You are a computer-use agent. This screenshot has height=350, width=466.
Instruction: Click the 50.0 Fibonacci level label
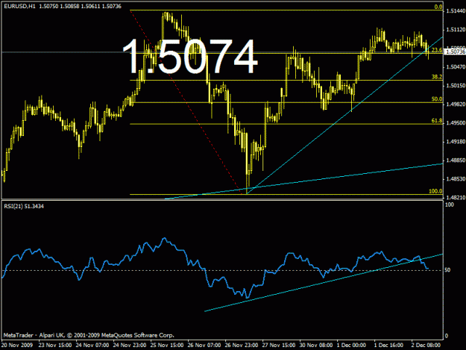pyautogui.click(x=437, y=99)
